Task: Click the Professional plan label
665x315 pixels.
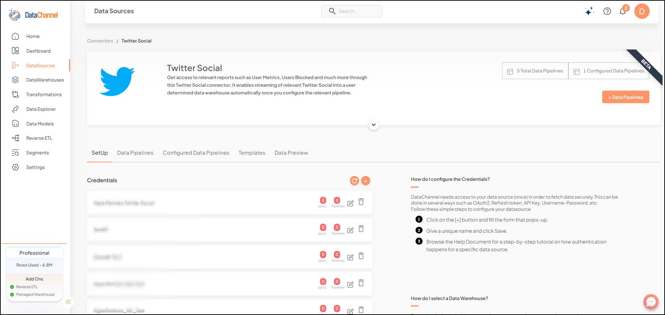Action: pyautogui.click(x=34, y=253)
